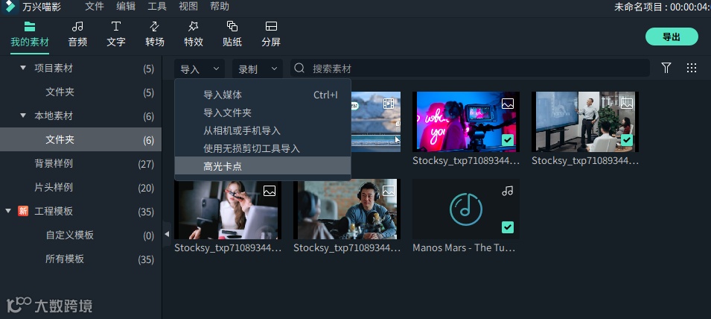Click the filename under woman phone thumbnail
This screenshot has width=711, height=319.
tap(228, 248)
